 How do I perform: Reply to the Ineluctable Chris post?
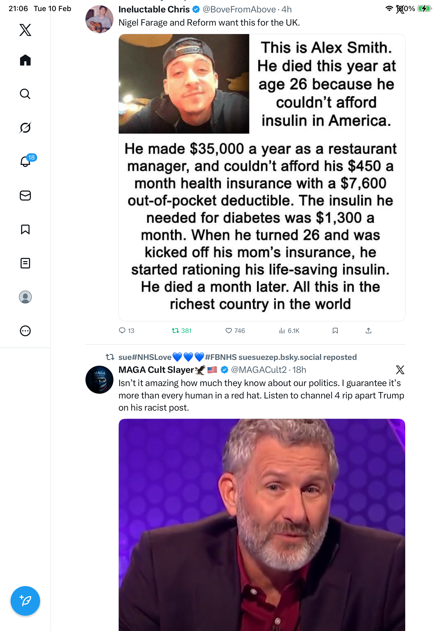(x=122, y=331)
